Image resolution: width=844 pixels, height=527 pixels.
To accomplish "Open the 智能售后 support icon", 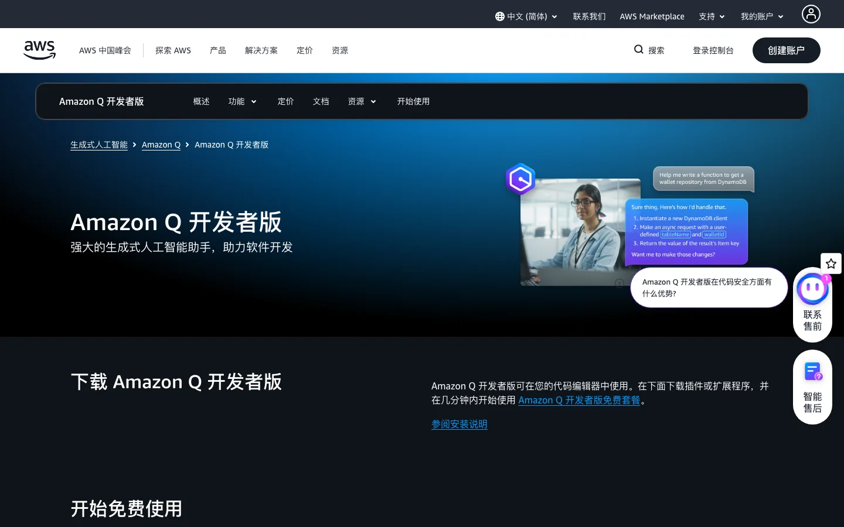I will (x=813, y=372).
